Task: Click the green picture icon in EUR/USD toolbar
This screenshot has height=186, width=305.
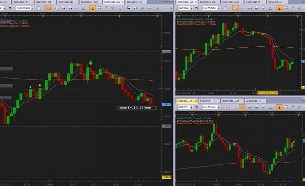Action: pos(128,8)
